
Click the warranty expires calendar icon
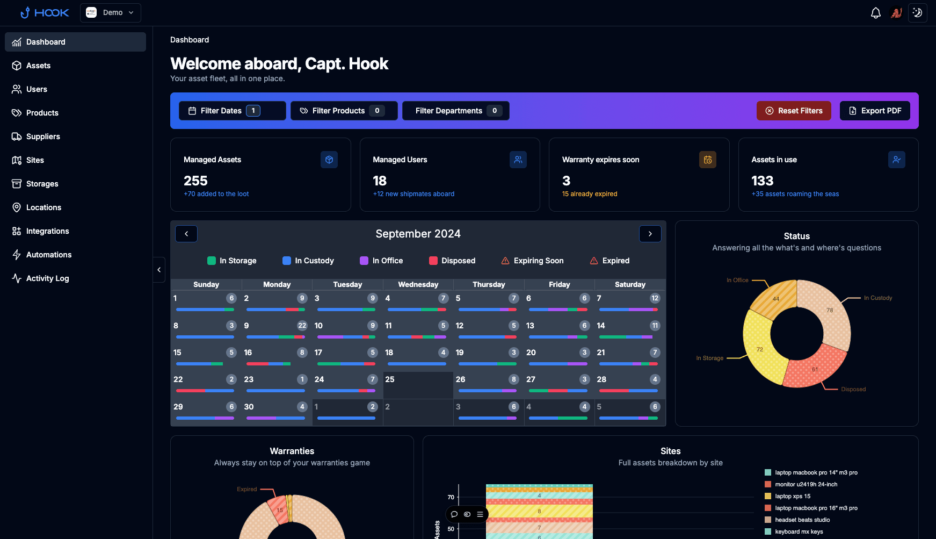pos(707,160)
